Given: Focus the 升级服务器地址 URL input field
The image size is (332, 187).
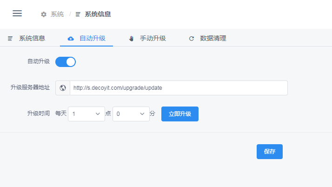Looking at the screenshot, I should tap(178, 88).
